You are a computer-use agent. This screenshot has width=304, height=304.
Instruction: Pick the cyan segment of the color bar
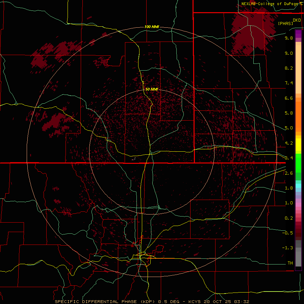point(298,186)
